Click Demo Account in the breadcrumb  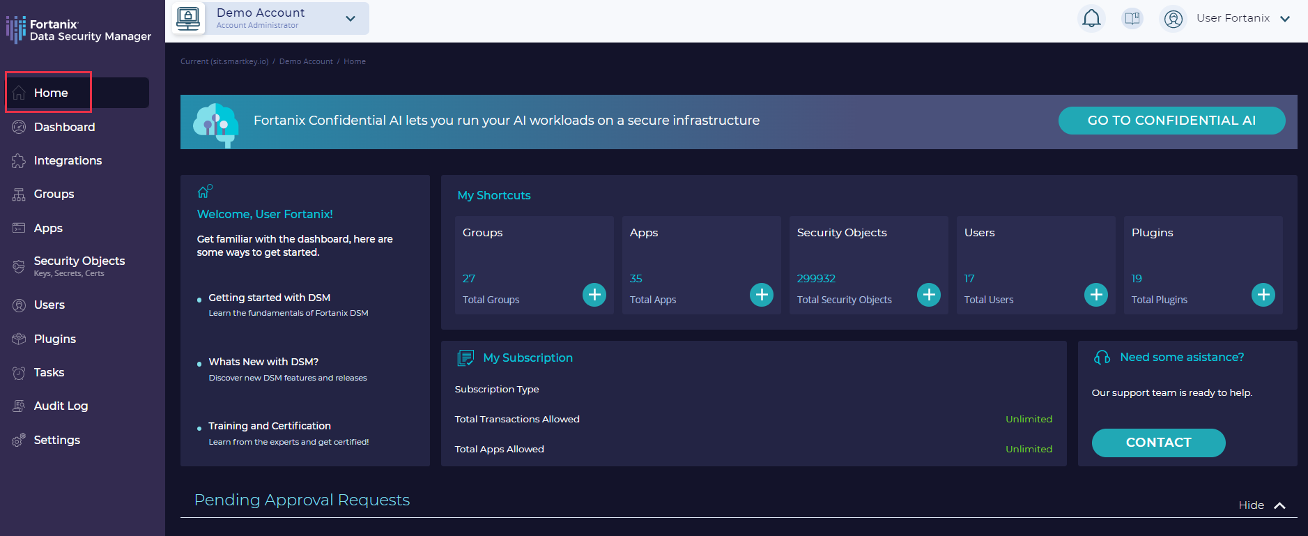[x=306, y=61]
